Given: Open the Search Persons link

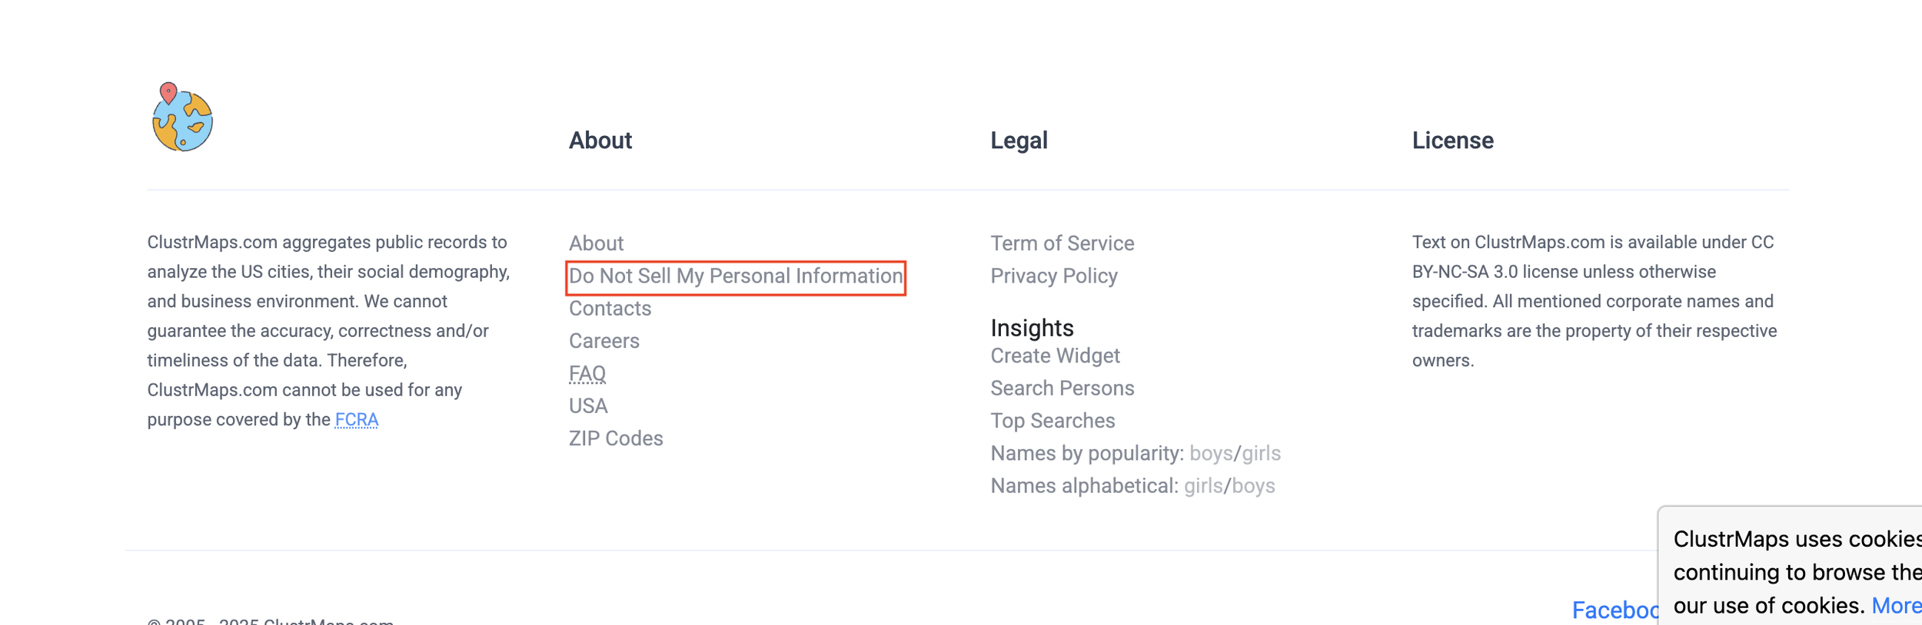Looking at the screenshot, I should pyautogui.click(x=1062, y=389).
